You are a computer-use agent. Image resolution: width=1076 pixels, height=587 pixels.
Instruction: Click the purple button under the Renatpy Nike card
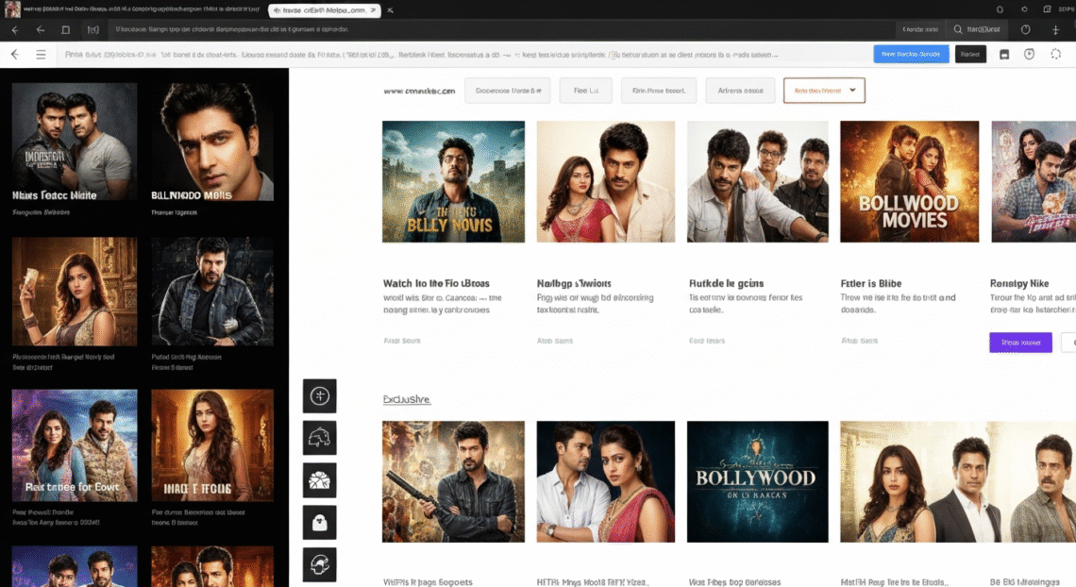coord(1020,342)
